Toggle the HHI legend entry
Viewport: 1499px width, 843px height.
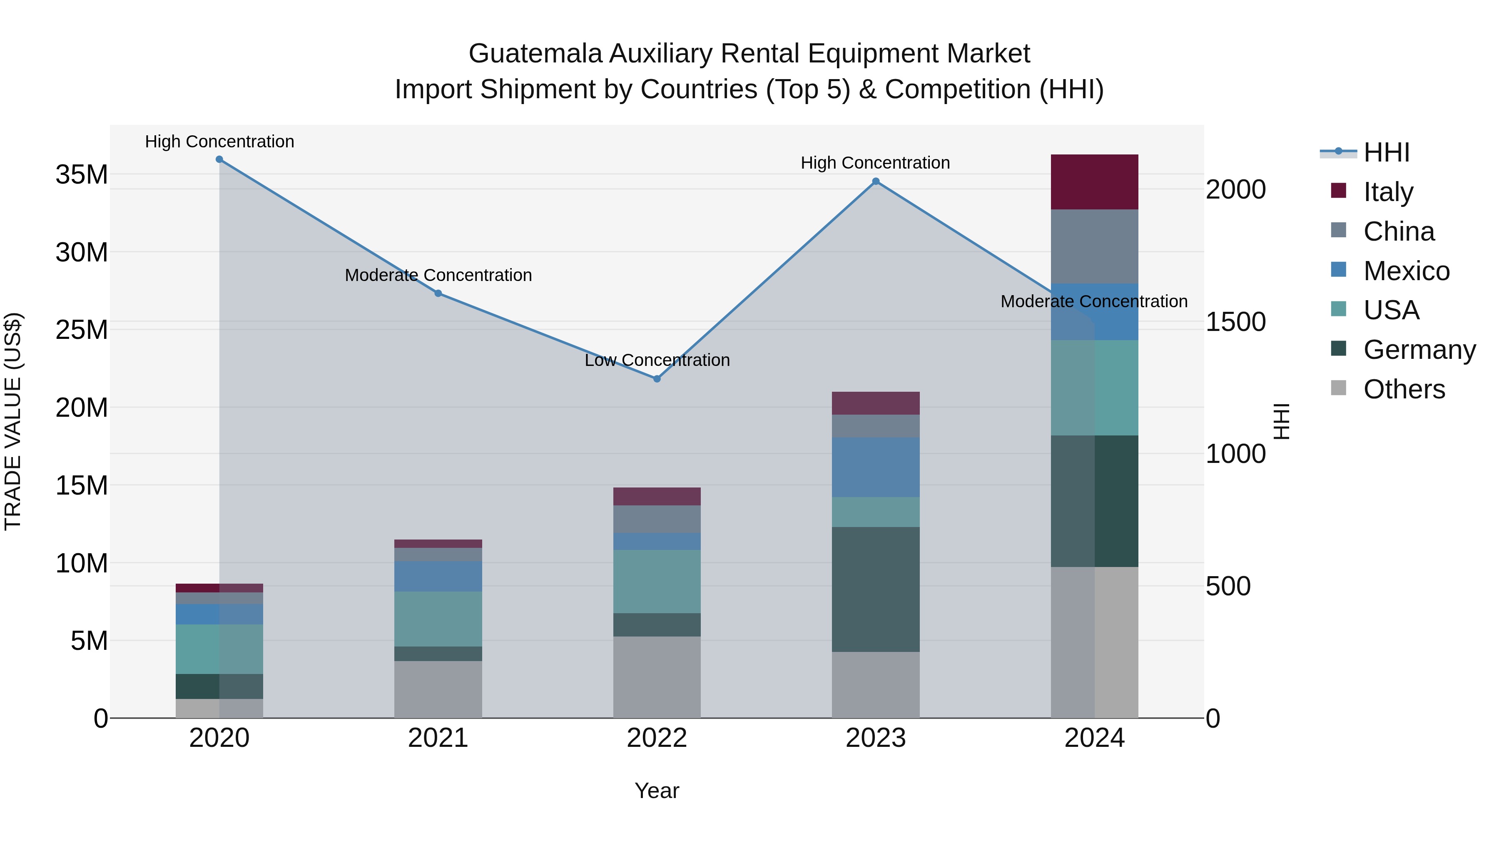point(1365,152)
